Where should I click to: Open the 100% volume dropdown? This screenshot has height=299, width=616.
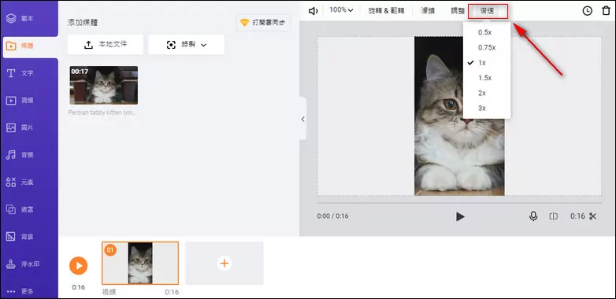[341, 10]
